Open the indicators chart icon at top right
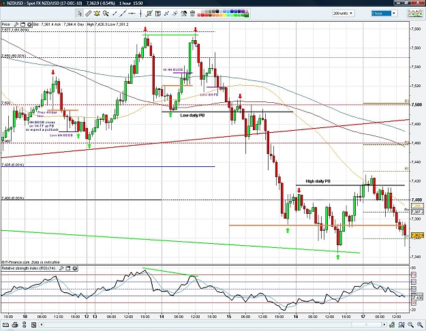Image resolution: width=426 pixels, height=331 pixels. (414, 14)
